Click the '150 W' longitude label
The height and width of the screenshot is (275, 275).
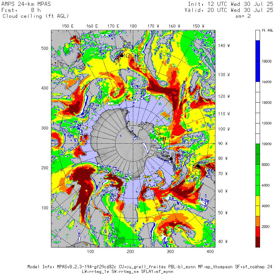[198, 26]
